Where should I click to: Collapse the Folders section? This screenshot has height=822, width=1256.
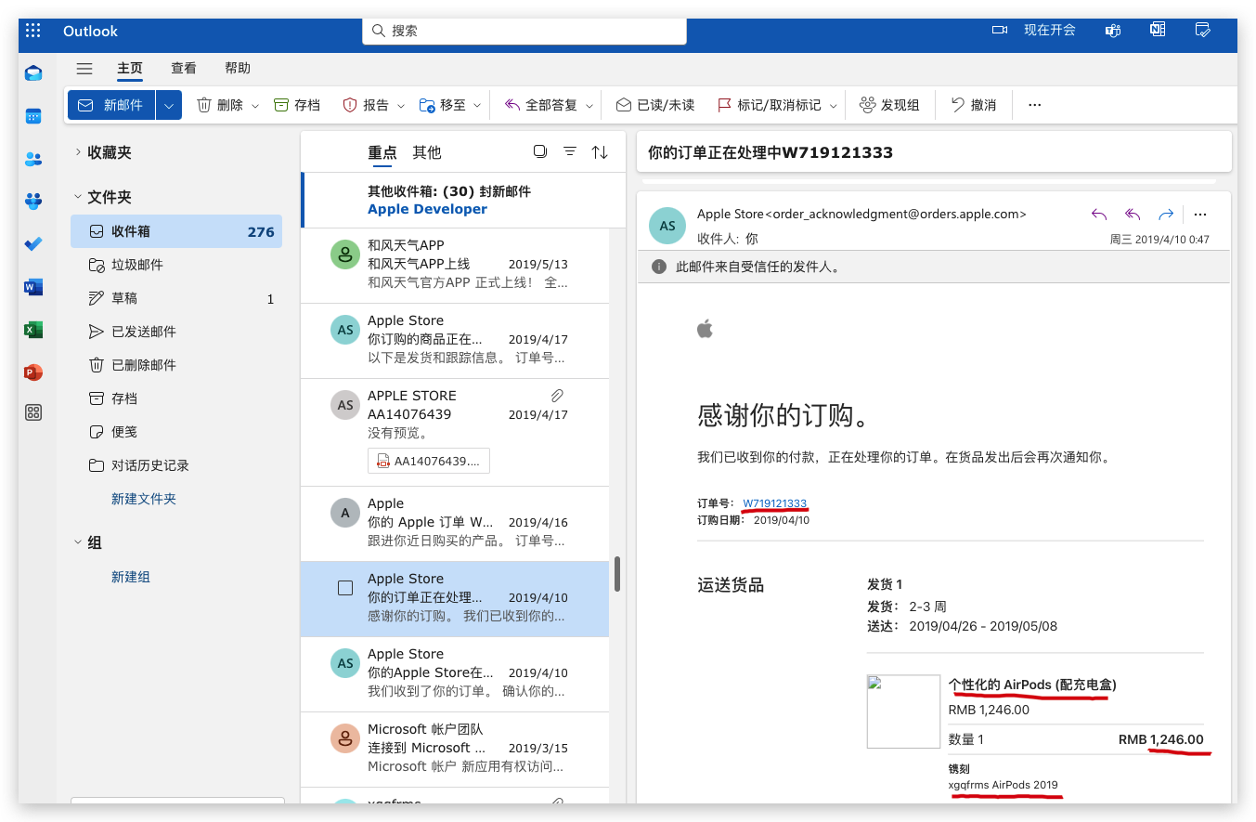point(78,197)
